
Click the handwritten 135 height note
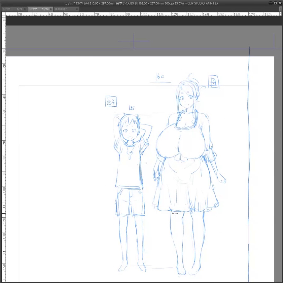pyautogui.click(x=132, y=108)
